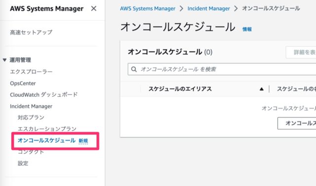Open エスカレーションプラン page
This screenshot has width=316, height=186.
47,129
